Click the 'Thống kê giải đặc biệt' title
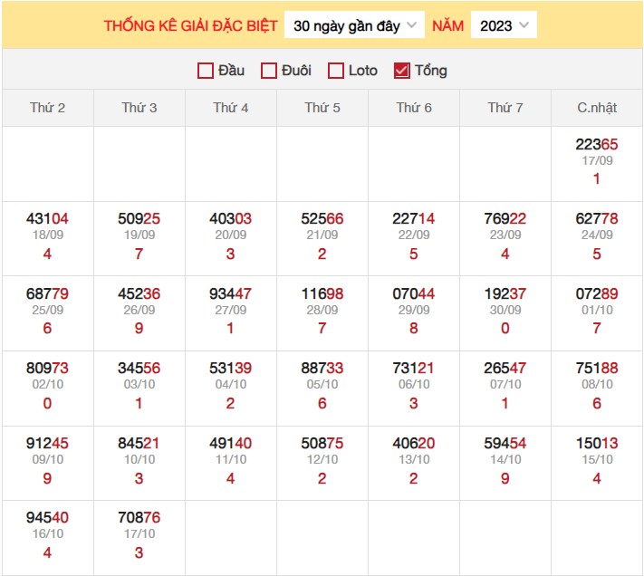This screenshot has height=576, width=644. click(x=190, y=25)
